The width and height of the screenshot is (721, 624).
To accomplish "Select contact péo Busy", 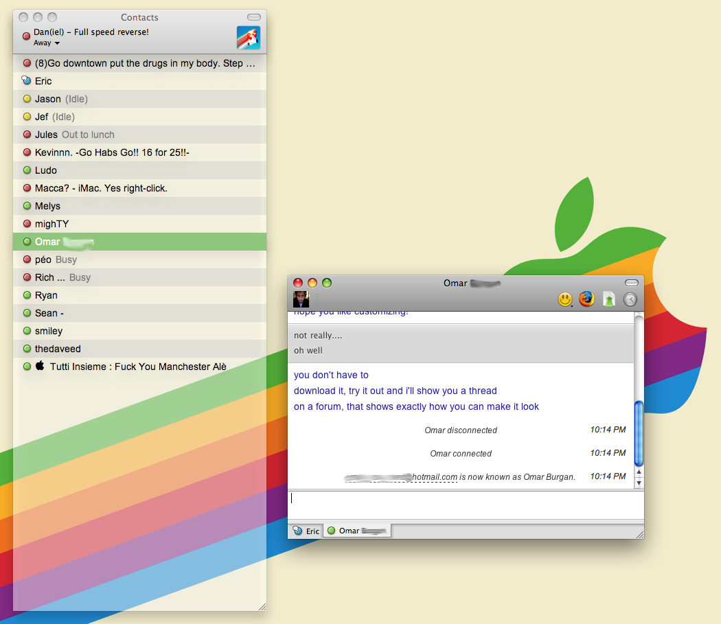I will point(140,259).
